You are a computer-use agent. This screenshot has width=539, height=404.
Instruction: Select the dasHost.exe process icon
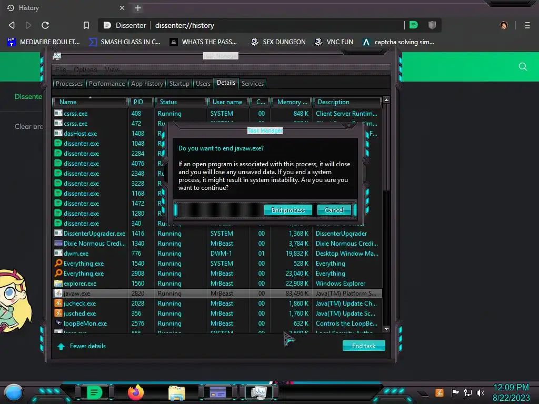click(58, 133)
